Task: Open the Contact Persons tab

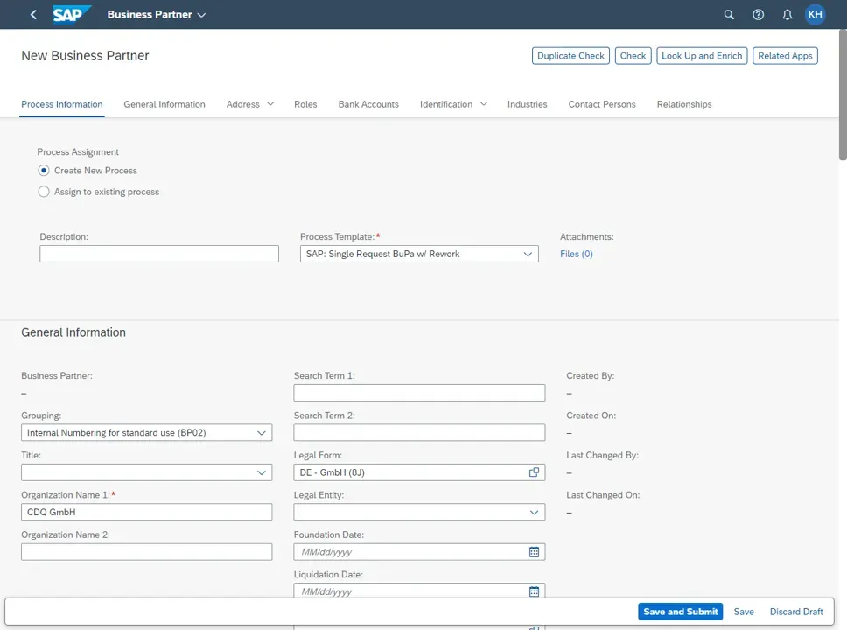Action: 602,104
